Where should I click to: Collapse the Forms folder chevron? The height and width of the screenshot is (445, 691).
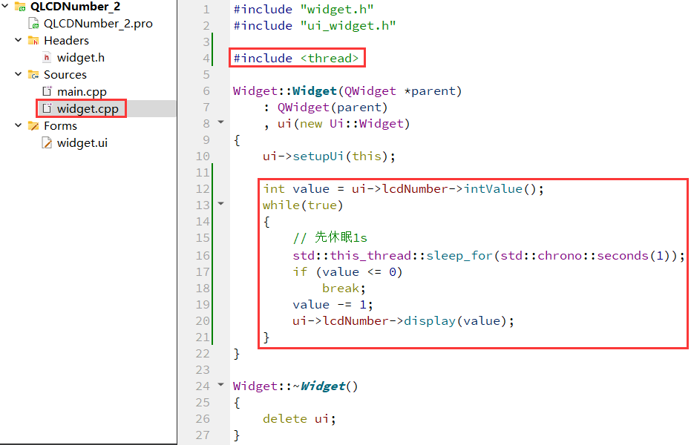point(18,125)
